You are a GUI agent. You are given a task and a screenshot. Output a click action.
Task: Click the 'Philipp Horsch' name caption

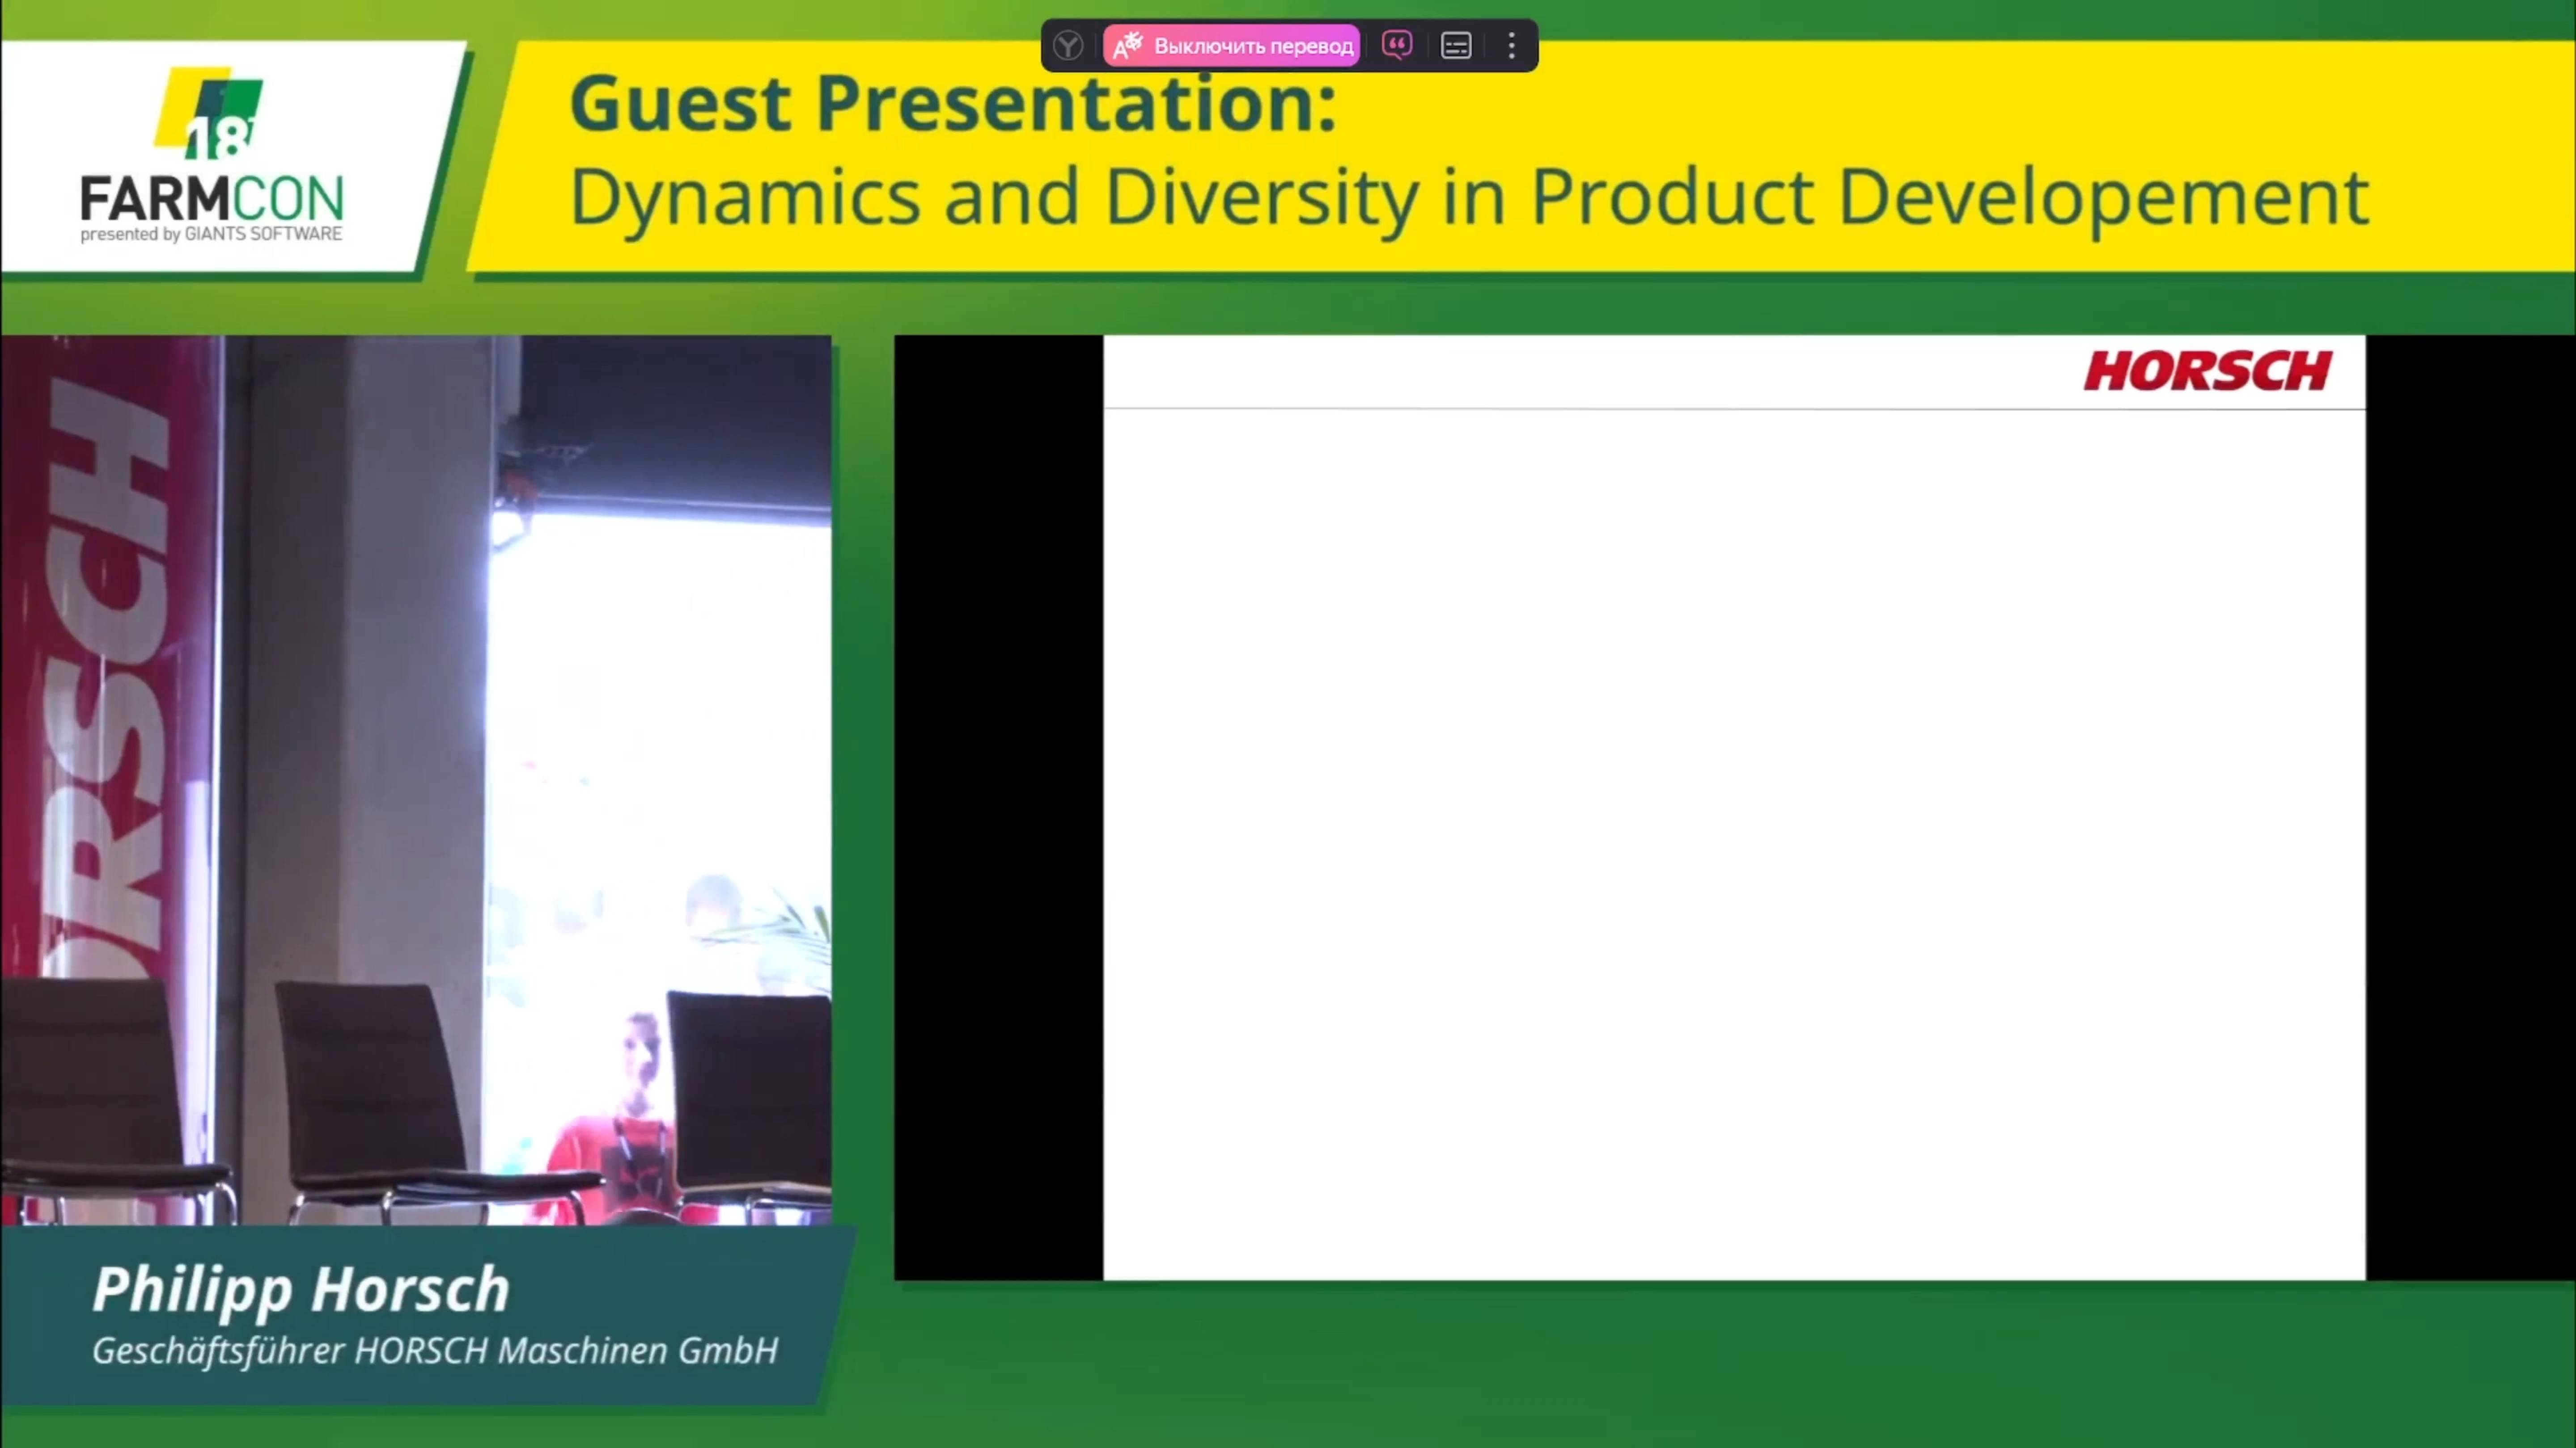click(301, 1289)
